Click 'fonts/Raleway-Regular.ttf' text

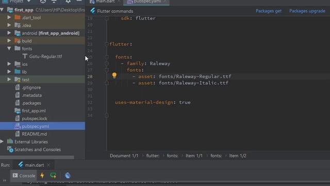[x=195, y=76]
